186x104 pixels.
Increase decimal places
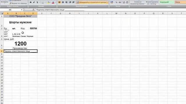(x=124, y=2)
